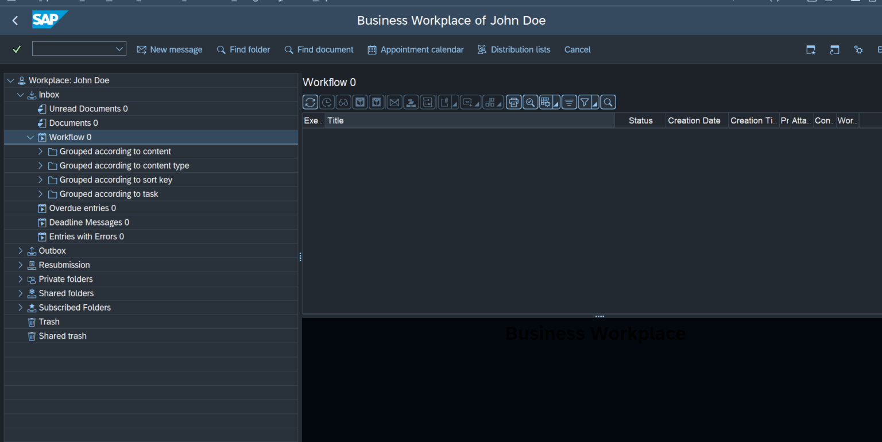Expand Grouped according to content folder
Screen dimensions: 882x442
[40, 152]
